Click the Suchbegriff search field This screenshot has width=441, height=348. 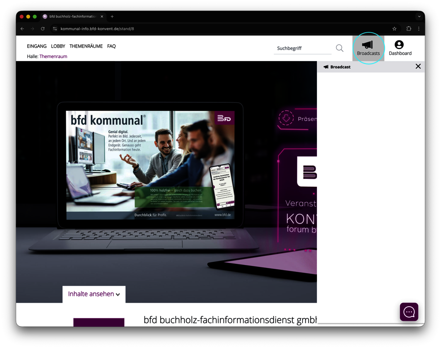[x=303, y=48]
